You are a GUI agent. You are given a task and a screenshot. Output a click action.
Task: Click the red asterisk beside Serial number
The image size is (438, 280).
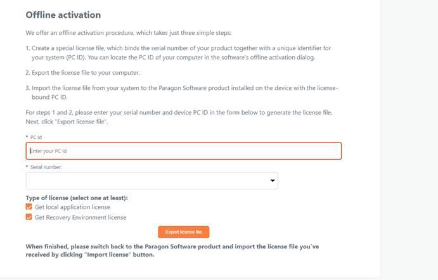pos(27,167)
